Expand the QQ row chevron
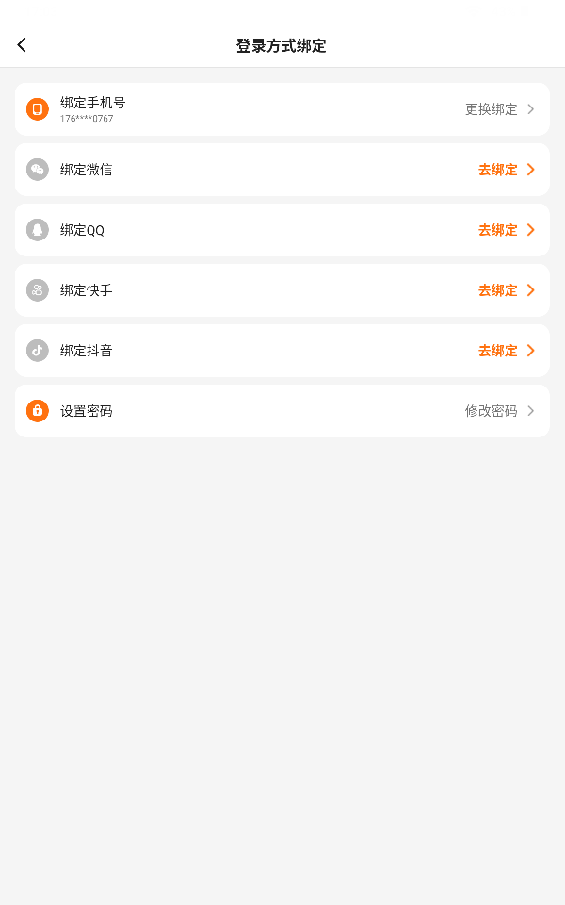565x905 pixels. (531, 230)
